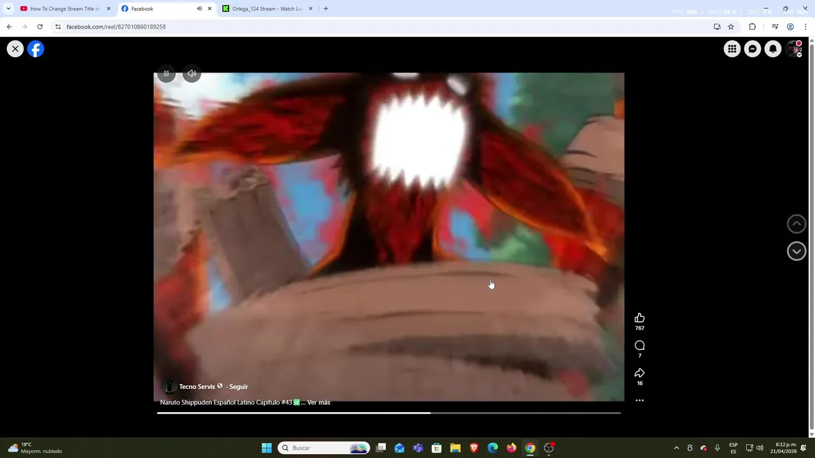Like the reel with thumbs up
The height and width of the screenshot is (458, 815).
pos(640,318)
